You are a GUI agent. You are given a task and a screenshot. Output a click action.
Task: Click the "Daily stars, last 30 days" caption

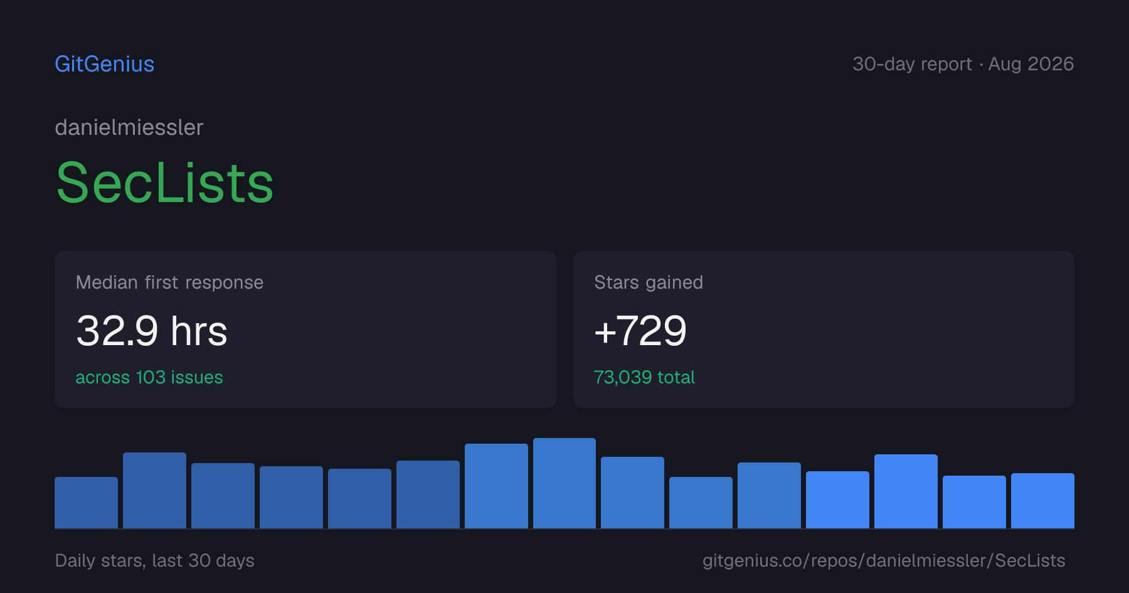coord(155,560)
